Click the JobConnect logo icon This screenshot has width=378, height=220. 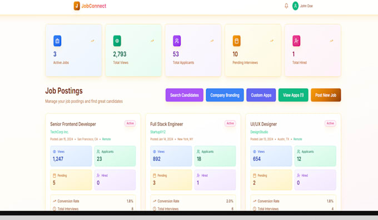click(77, 6)
